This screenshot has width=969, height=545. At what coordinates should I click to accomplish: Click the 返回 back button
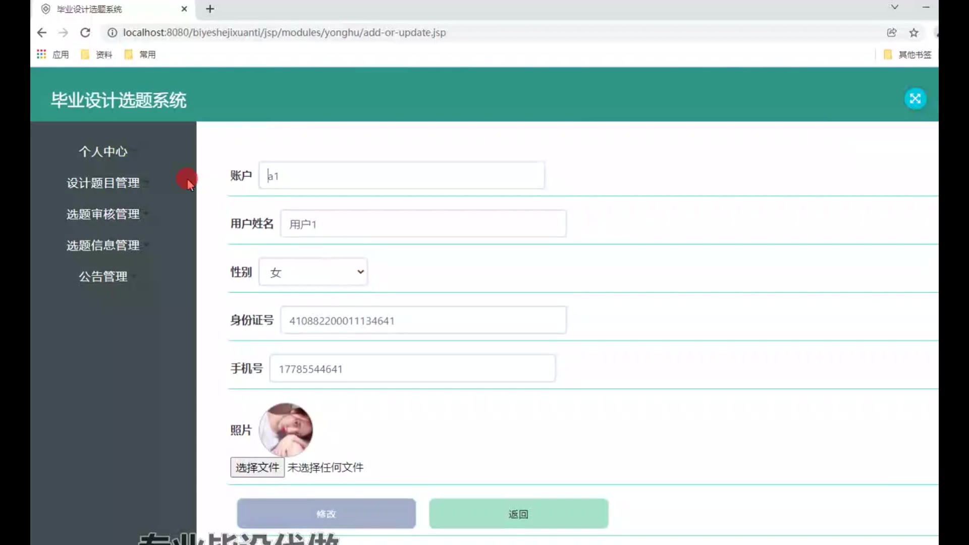click(518, 514)
